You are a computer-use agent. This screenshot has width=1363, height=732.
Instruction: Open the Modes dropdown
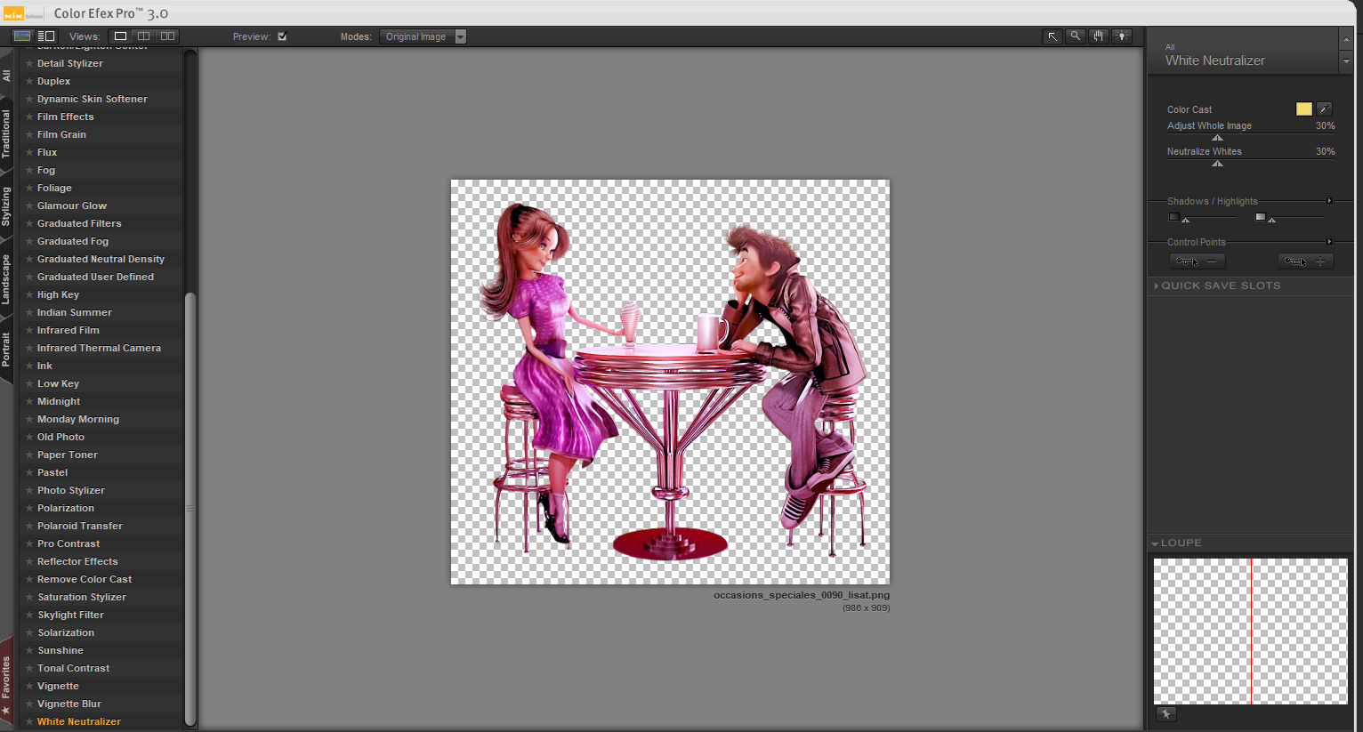click(423, 36)
